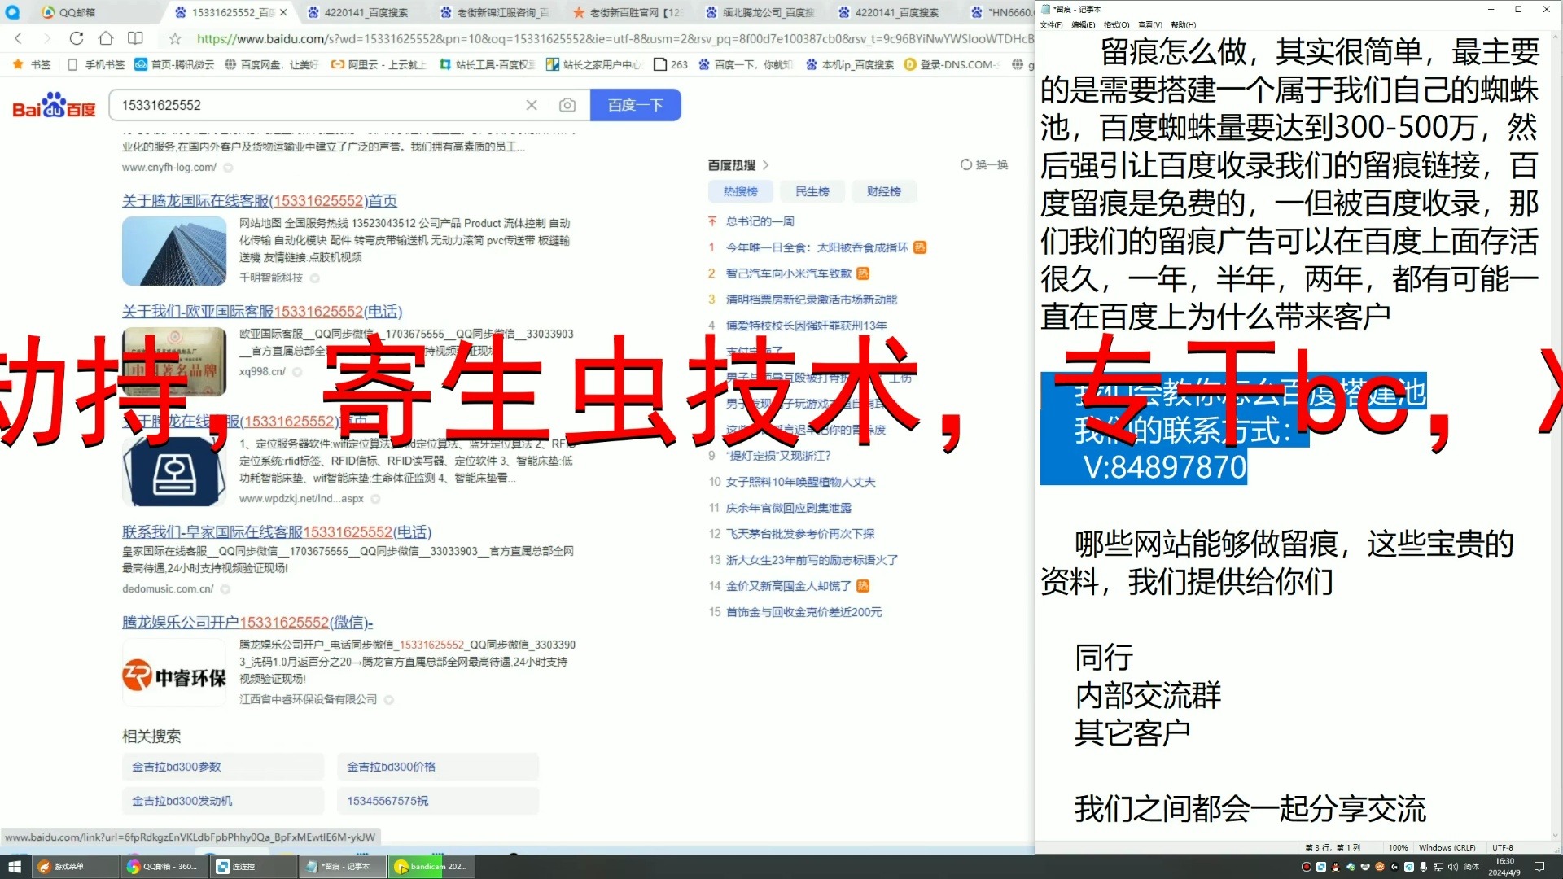Bookmark this page with the star icon
Image resolution: width=1563 pixels, height=879 pixels.
[x=175, y=38]
